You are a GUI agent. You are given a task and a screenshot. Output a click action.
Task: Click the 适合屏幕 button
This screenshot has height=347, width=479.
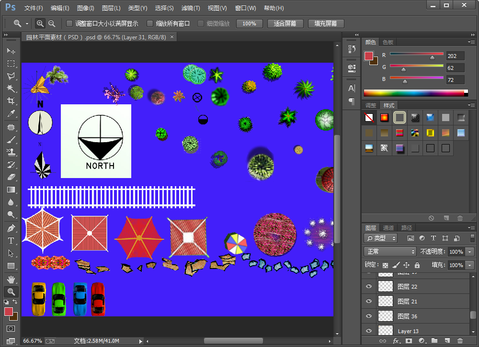tap(285, 23)
